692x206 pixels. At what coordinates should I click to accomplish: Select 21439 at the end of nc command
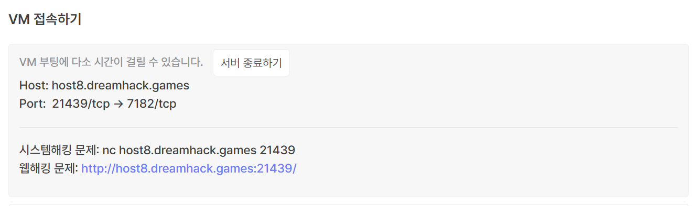[278, 151]
